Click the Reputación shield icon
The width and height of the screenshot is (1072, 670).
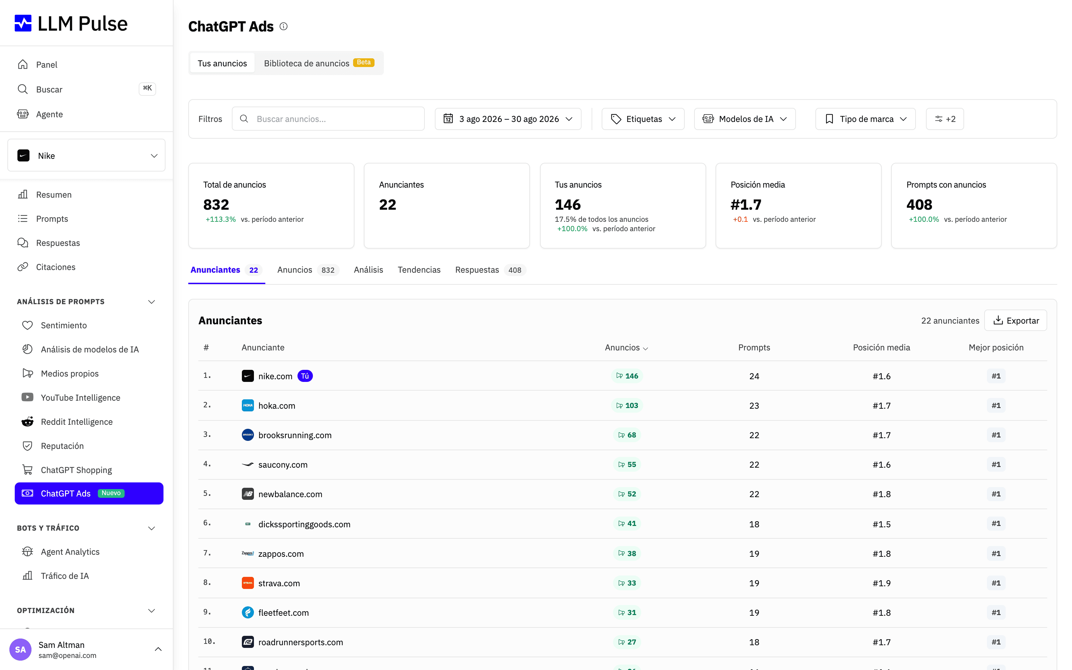[x=27, y=445]
